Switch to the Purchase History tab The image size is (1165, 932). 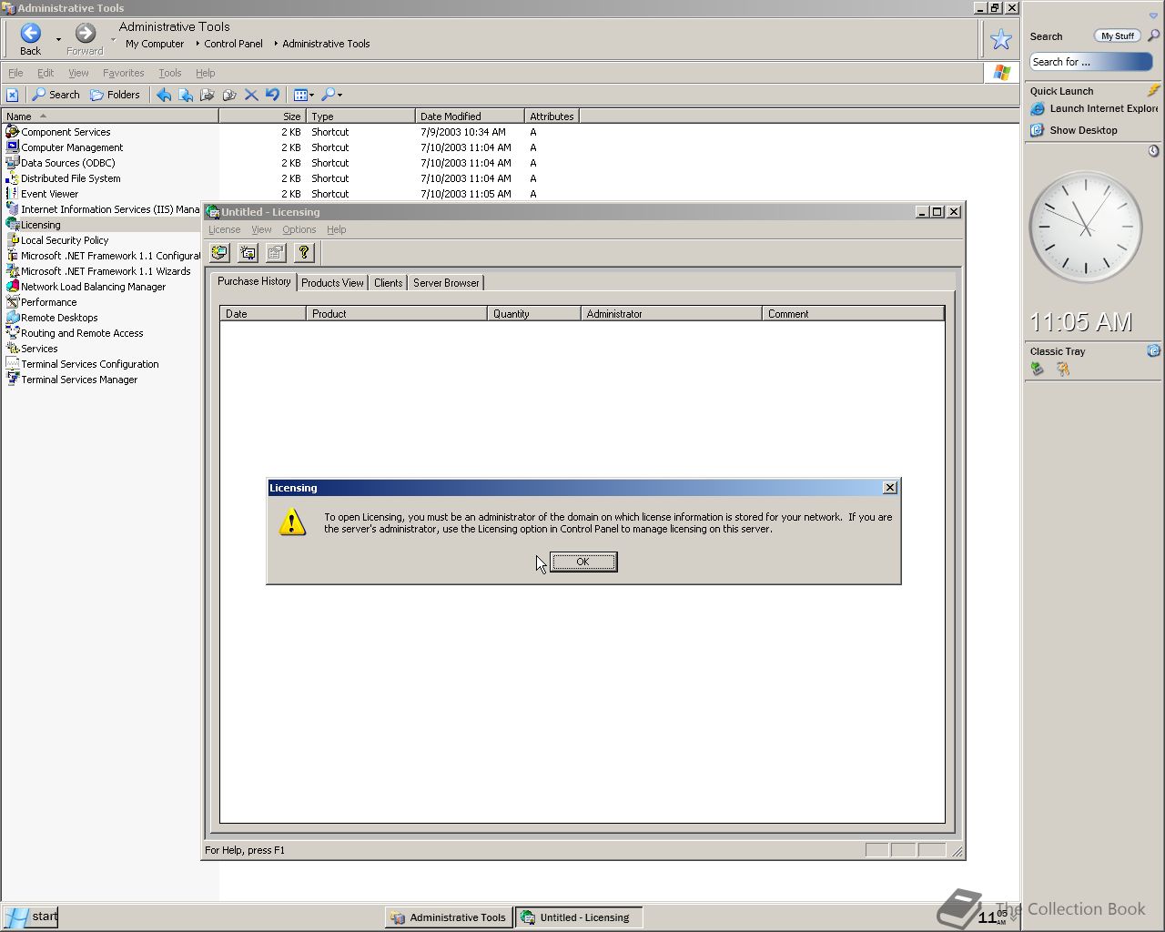point(254,281)
